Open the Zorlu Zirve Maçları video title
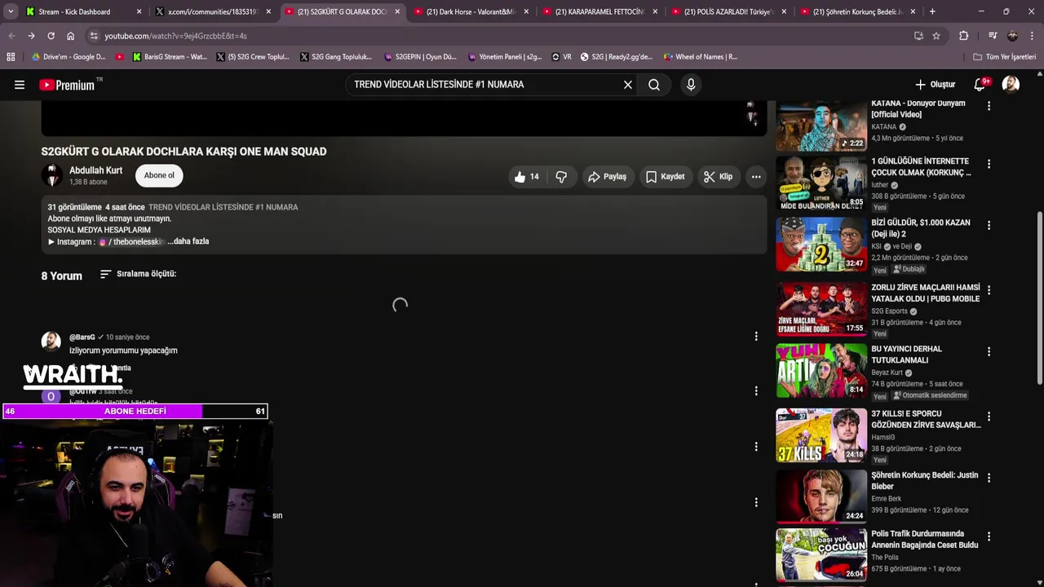 pos(925,293)
